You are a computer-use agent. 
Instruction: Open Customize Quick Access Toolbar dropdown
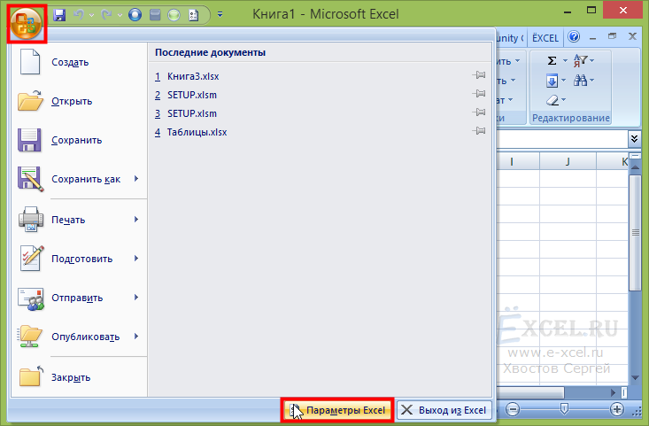220,15
